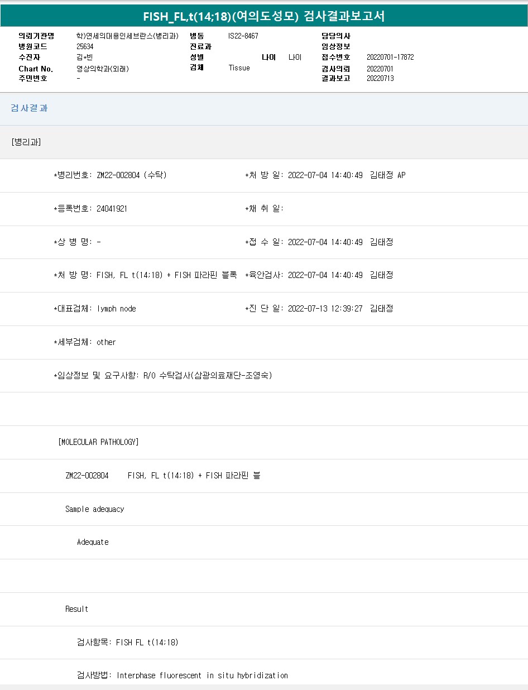Viewport: 528px width, 690px height.
Task: Select the 담당의사 label
Action: [336, 36]
